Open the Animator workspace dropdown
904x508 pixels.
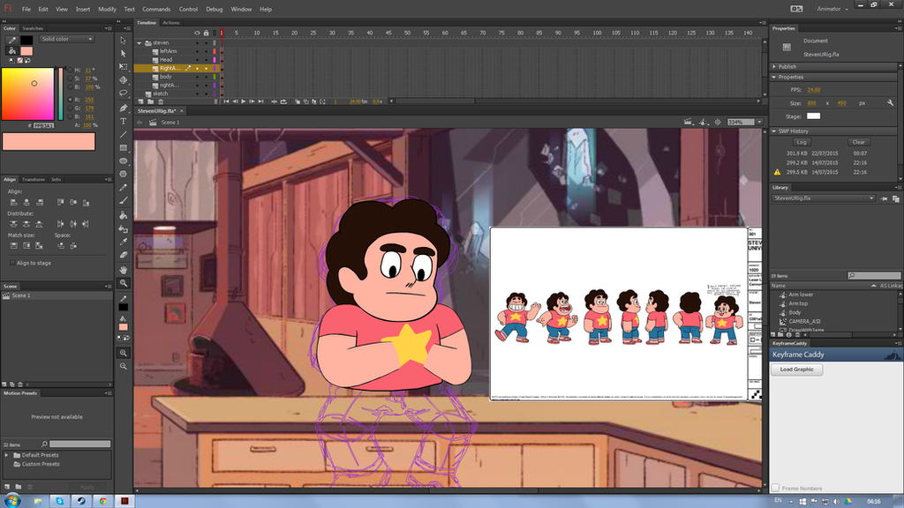pyautogui.click(x=832, y=9)
